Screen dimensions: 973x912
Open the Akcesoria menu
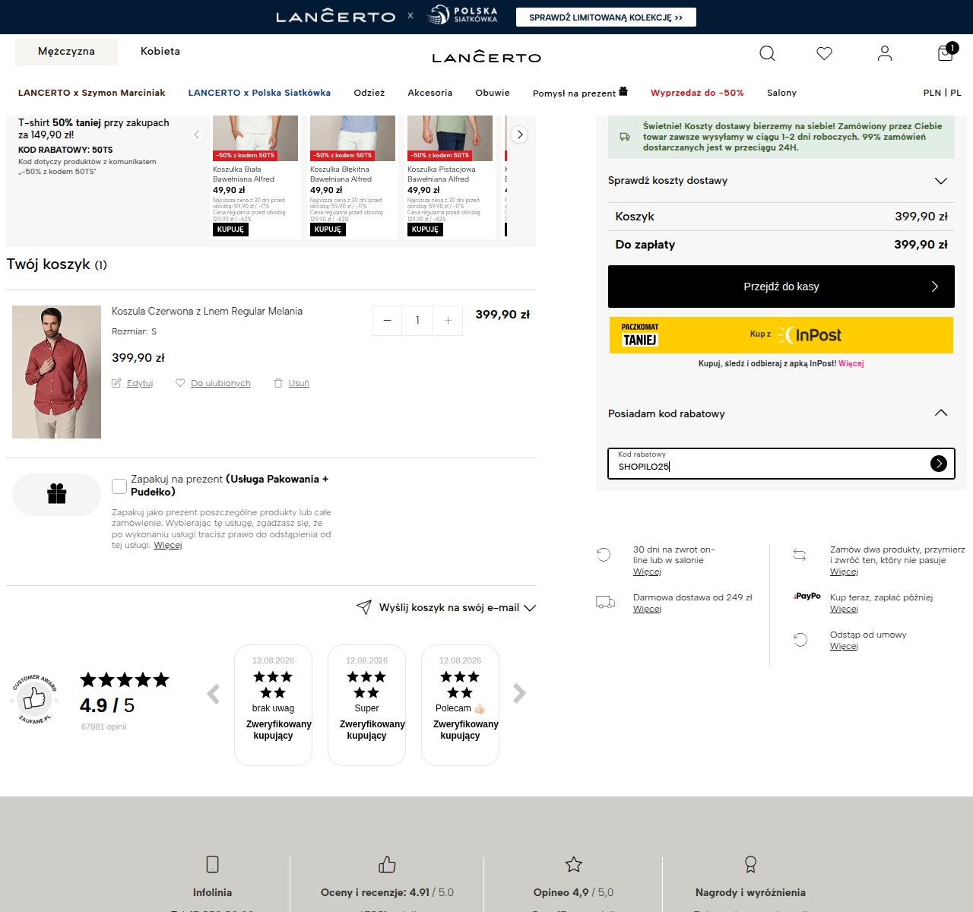(430, 93)
